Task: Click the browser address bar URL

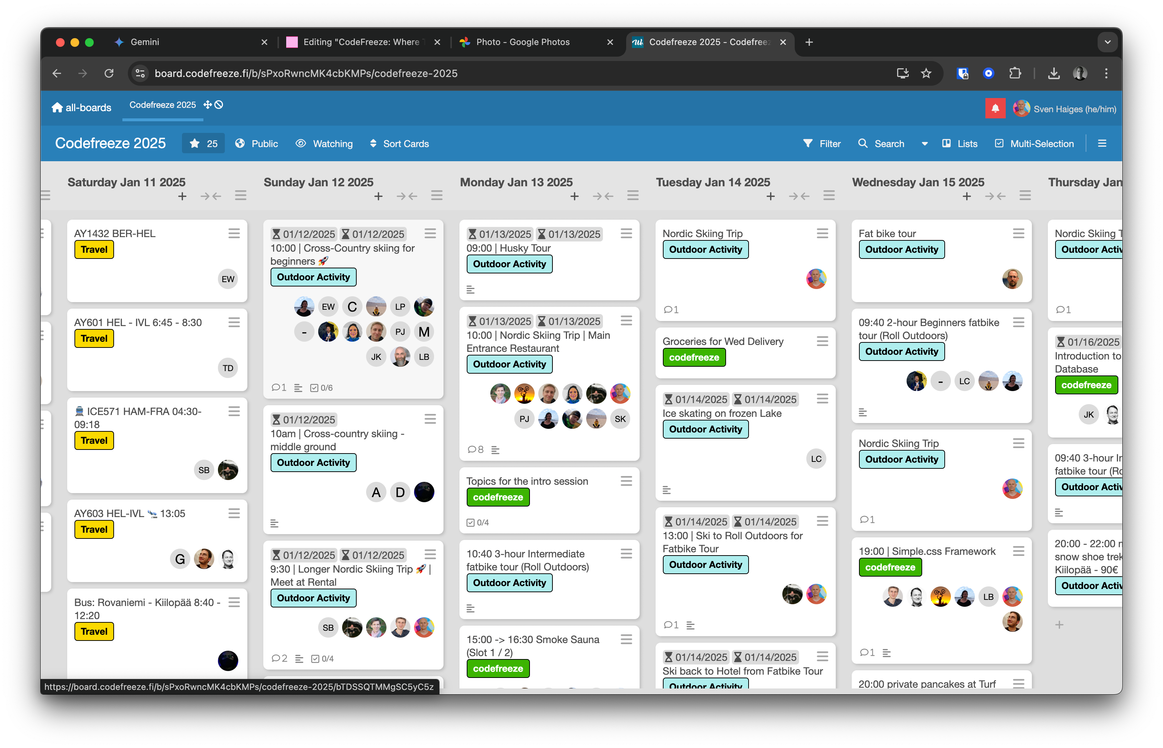Action: tap(306, 73)
